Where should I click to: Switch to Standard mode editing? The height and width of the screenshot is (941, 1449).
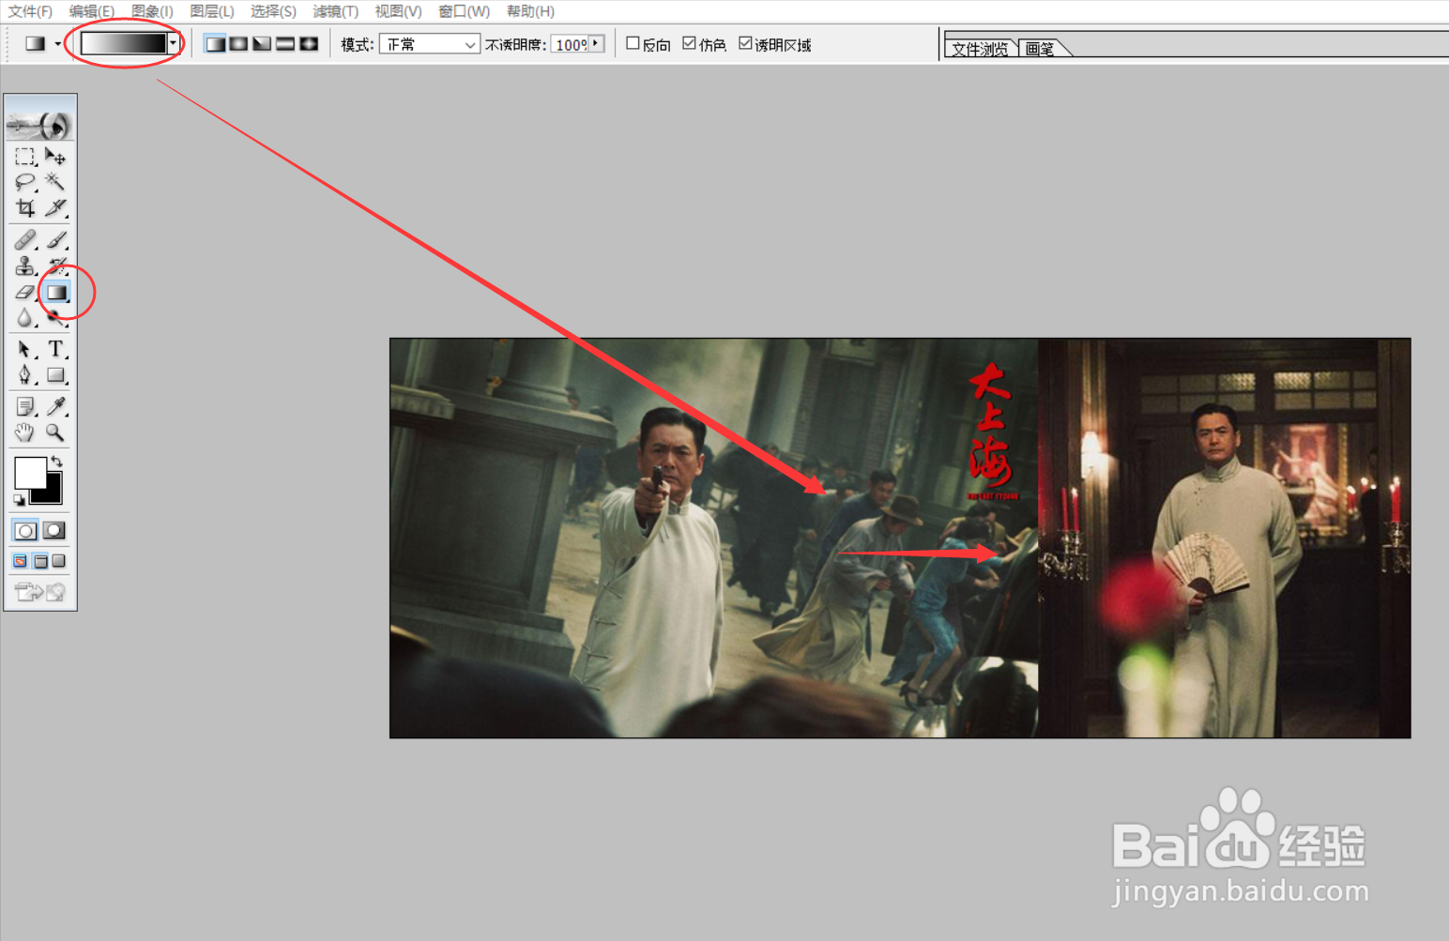25,530
